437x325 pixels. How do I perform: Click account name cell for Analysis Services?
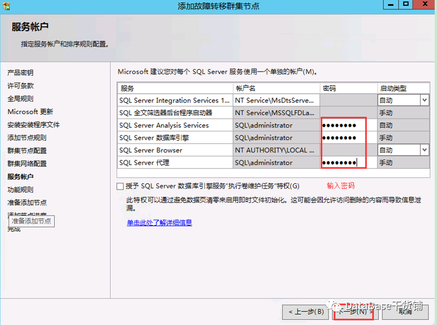(276, 126)
